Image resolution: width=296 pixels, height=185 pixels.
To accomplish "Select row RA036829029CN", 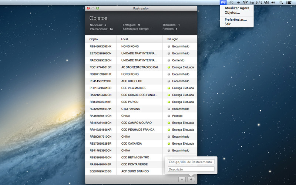I will (x=141, y=60).
